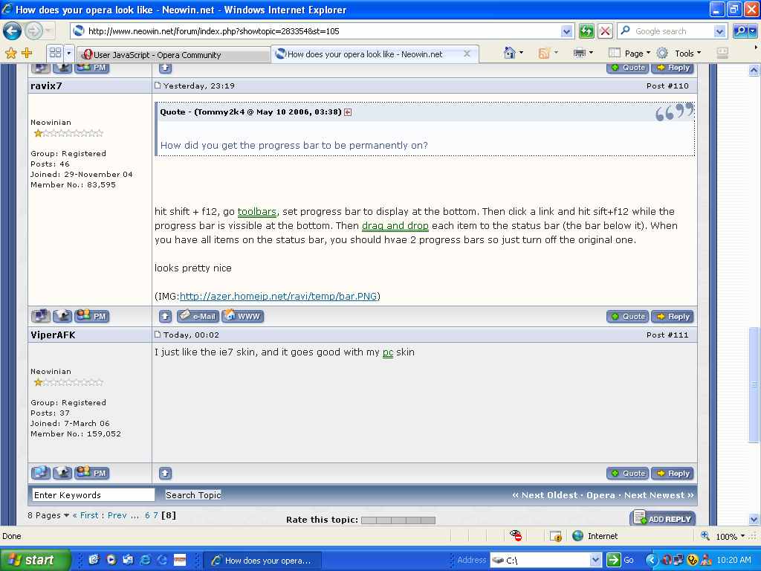Image resolution: width=761 pixels, height=571 pixels.
Task: Click the Search Topic button
Action: pos(193,494)
